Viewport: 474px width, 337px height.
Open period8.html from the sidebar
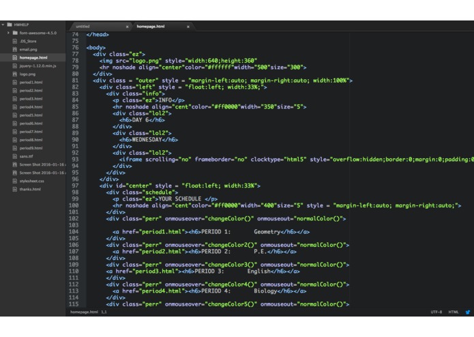33,140
